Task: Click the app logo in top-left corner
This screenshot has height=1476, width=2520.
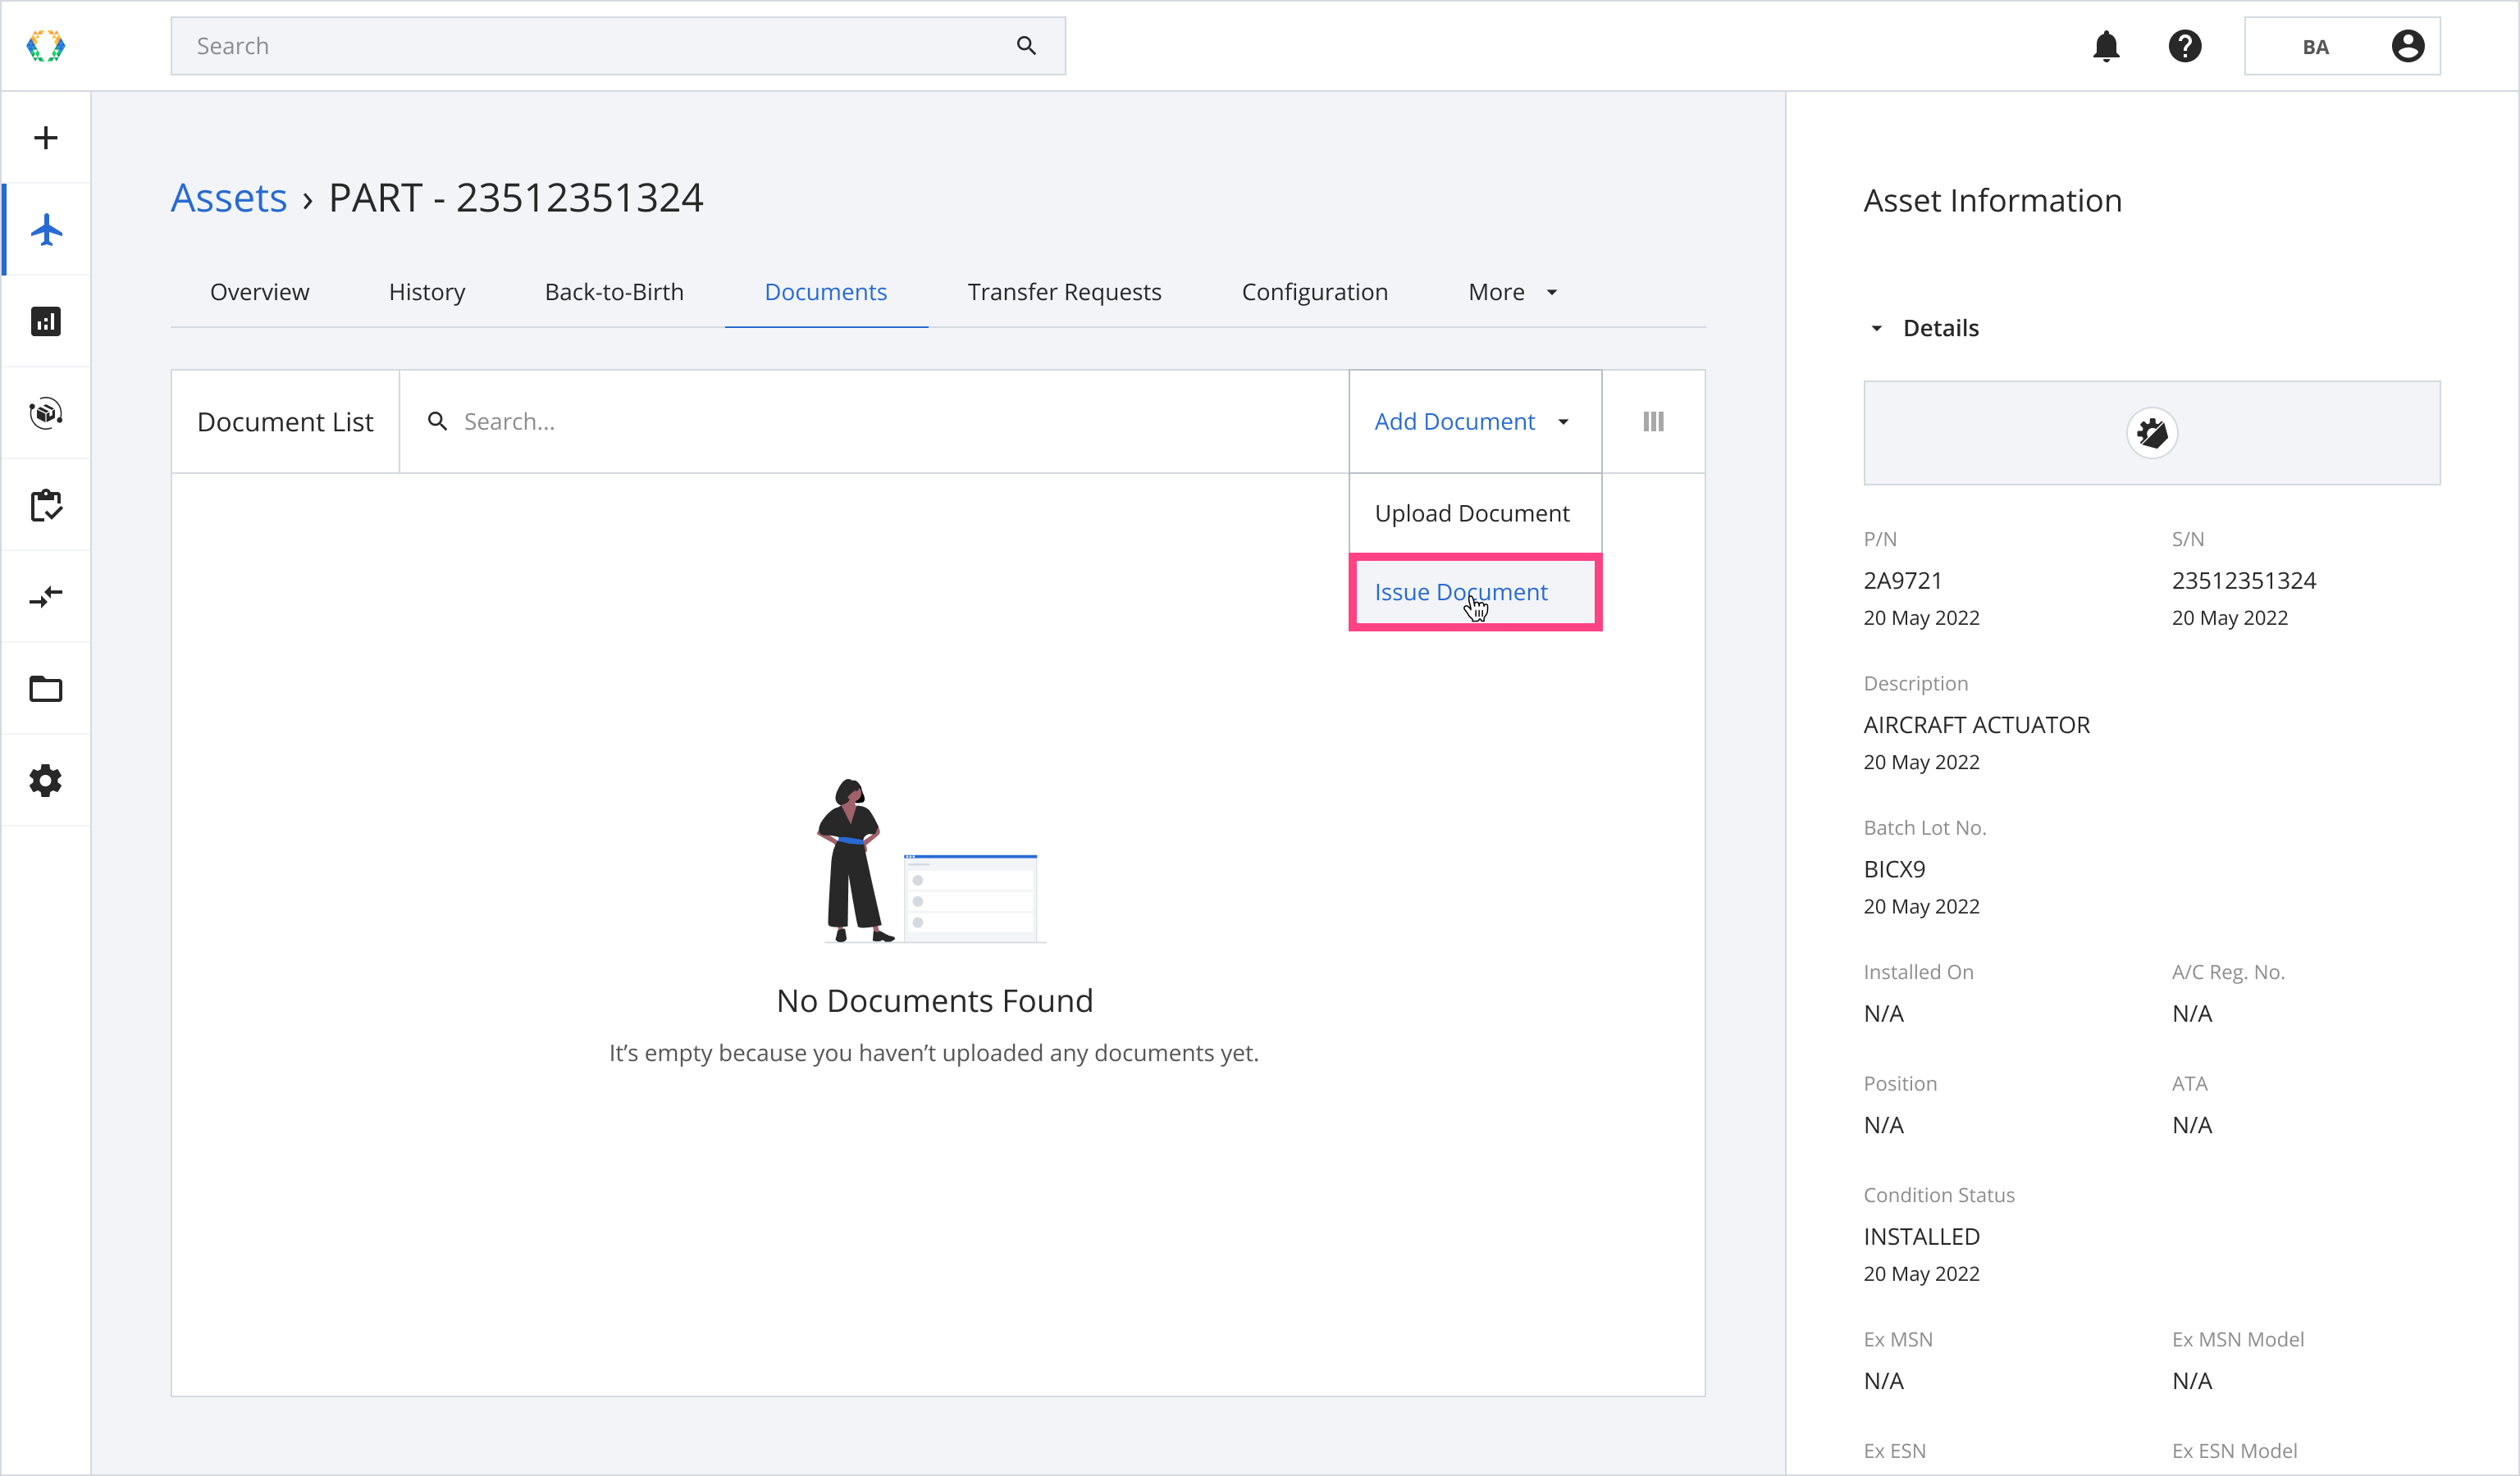Action: click(x=46, y=46)
